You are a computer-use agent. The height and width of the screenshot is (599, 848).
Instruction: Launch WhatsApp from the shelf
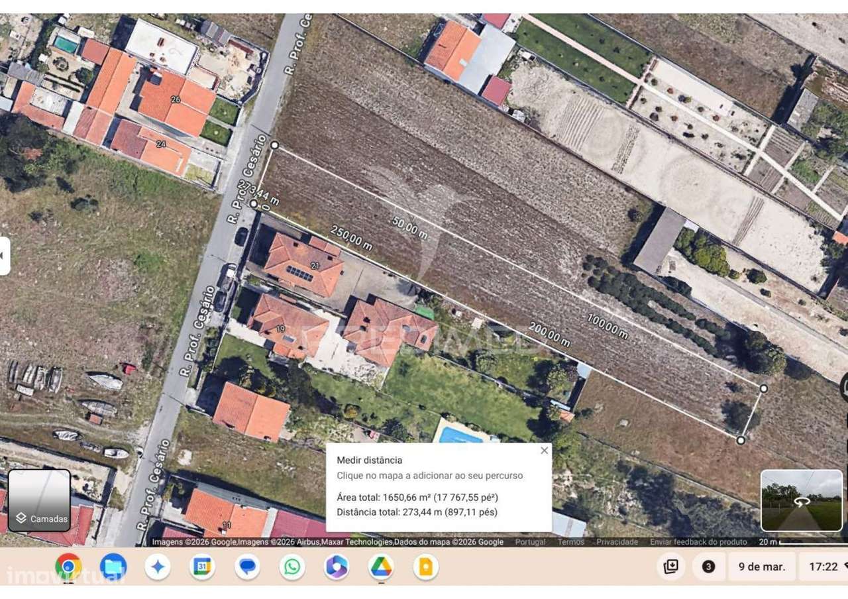tap(291, 568)
